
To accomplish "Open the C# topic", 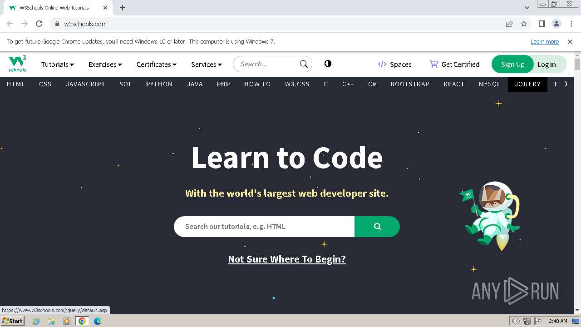I will [x=372, y=84].
